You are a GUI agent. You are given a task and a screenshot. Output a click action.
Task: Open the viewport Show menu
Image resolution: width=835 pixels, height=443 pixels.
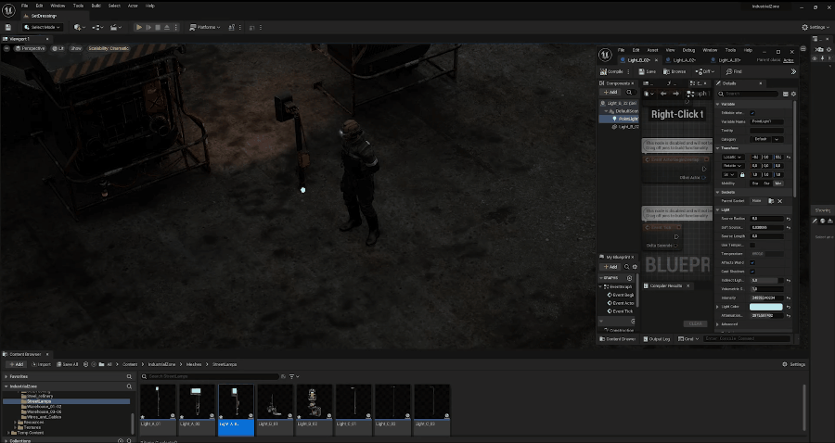76,48
